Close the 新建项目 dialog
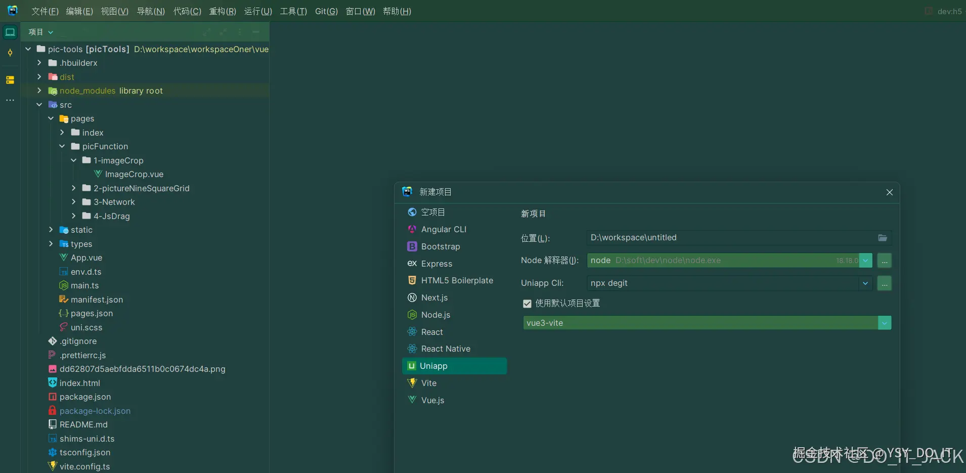 890,192
